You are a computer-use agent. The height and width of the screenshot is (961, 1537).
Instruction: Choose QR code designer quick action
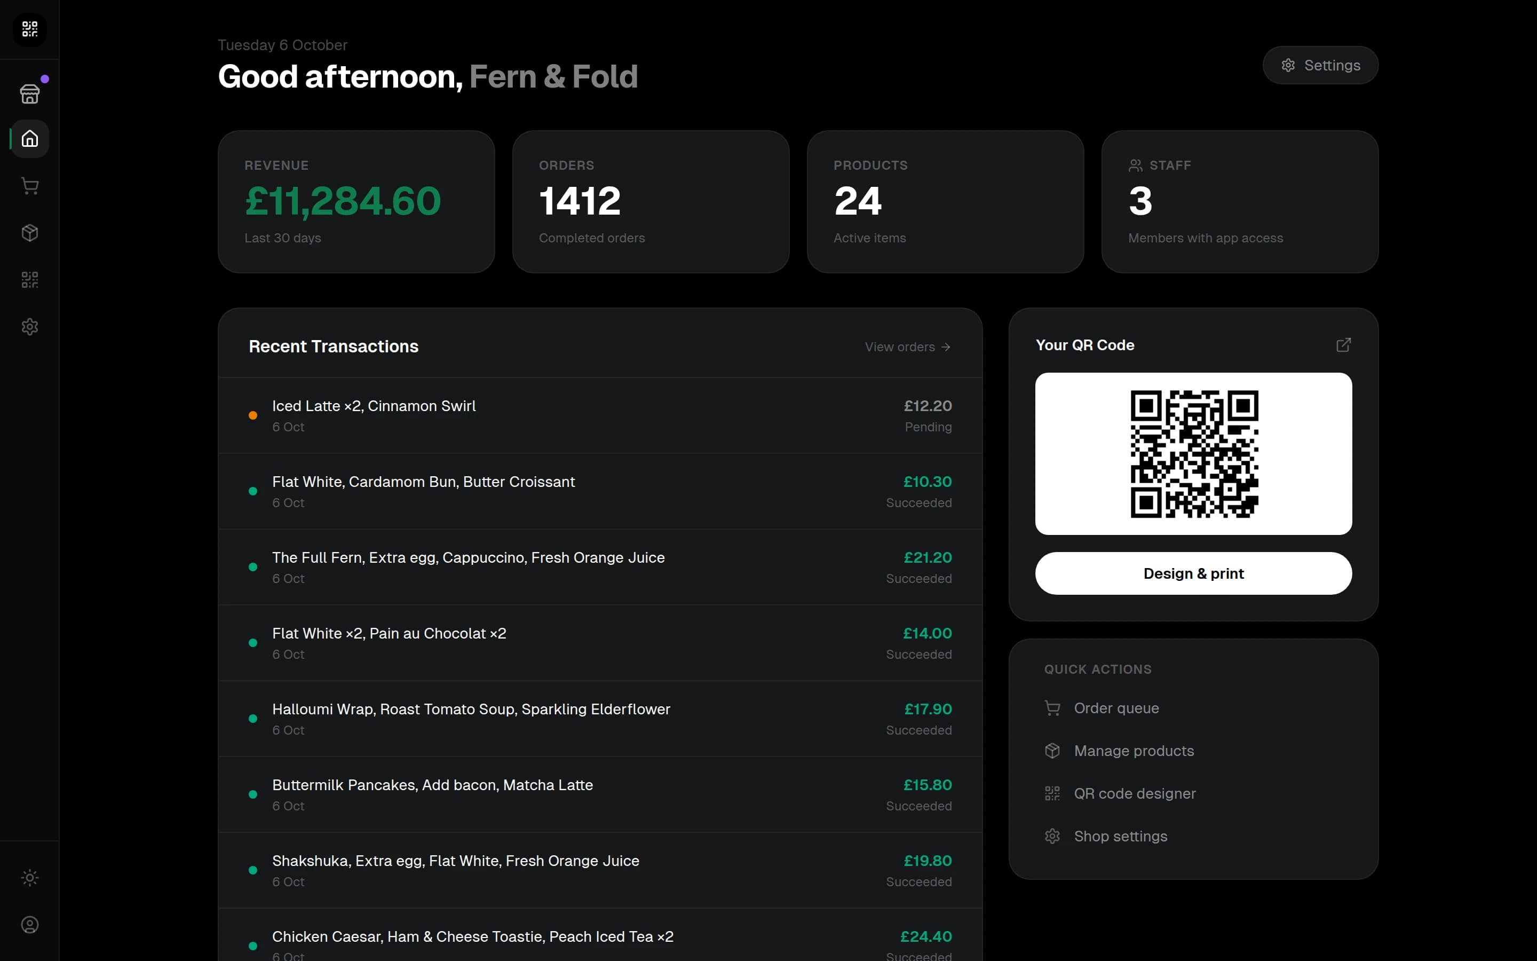1193,793
